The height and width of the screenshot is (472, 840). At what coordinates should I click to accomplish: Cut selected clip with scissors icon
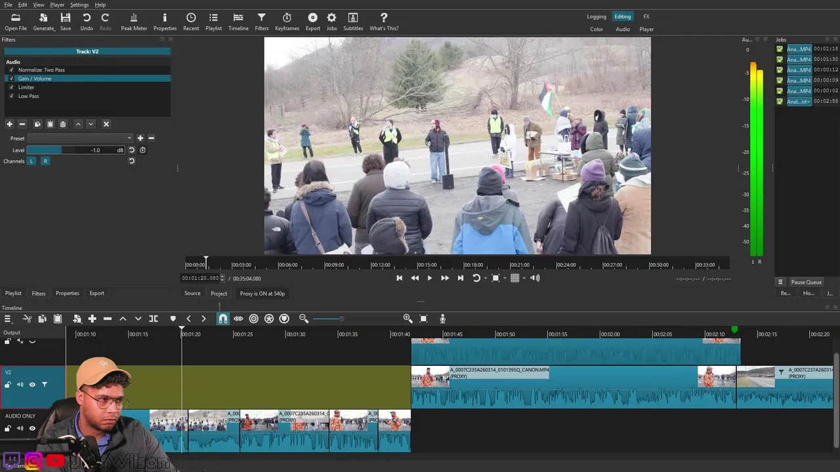point(27,319)
